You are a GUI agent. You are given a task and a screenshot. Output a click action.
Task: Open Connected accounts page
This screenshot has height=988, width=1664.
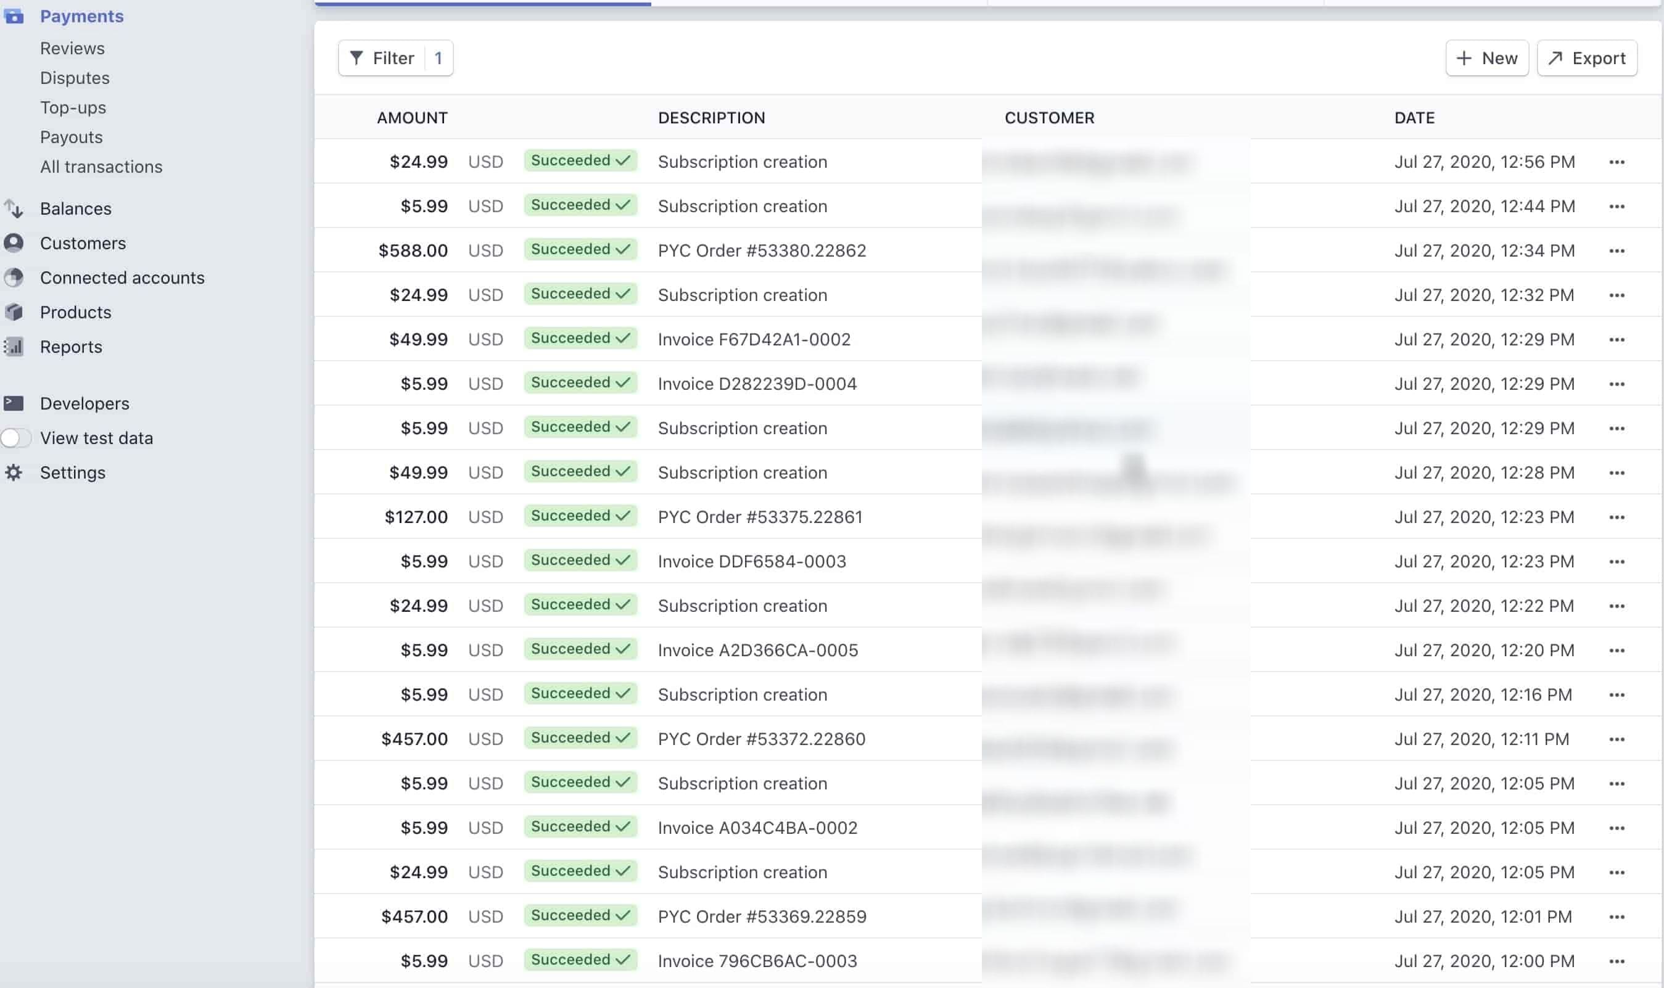(x=123, y=278)
